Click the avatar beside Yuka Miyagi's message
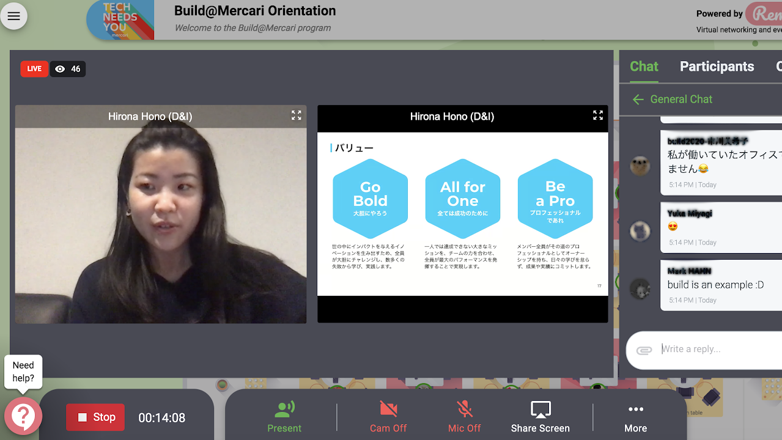Viewport: 782px width, 440px height. [640, 230]
